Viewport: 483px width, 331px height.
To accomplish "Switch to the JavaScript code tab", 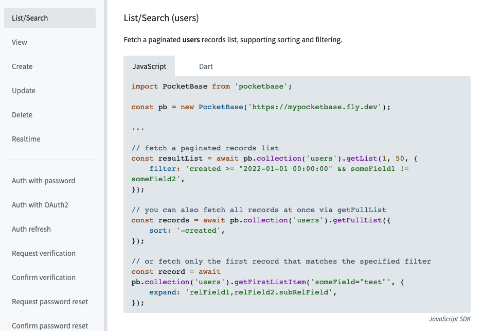I will tap(149, 66).
